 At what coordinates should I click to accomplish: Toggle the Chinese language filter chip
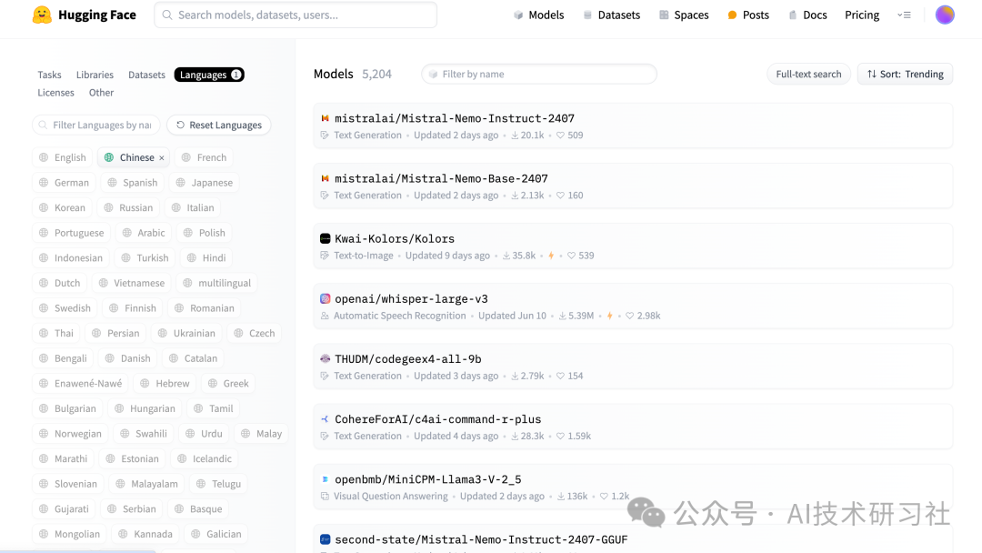pyautogui.click(x=134, y=157)
